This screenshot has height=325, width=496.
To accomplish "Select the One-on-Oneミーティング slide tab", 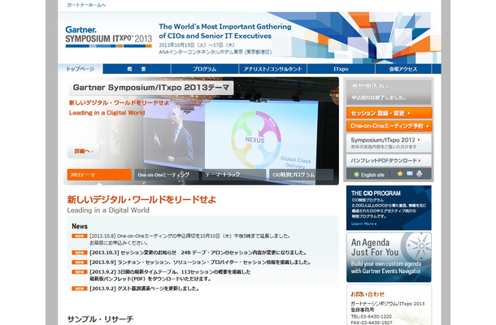I will point(167,175).
